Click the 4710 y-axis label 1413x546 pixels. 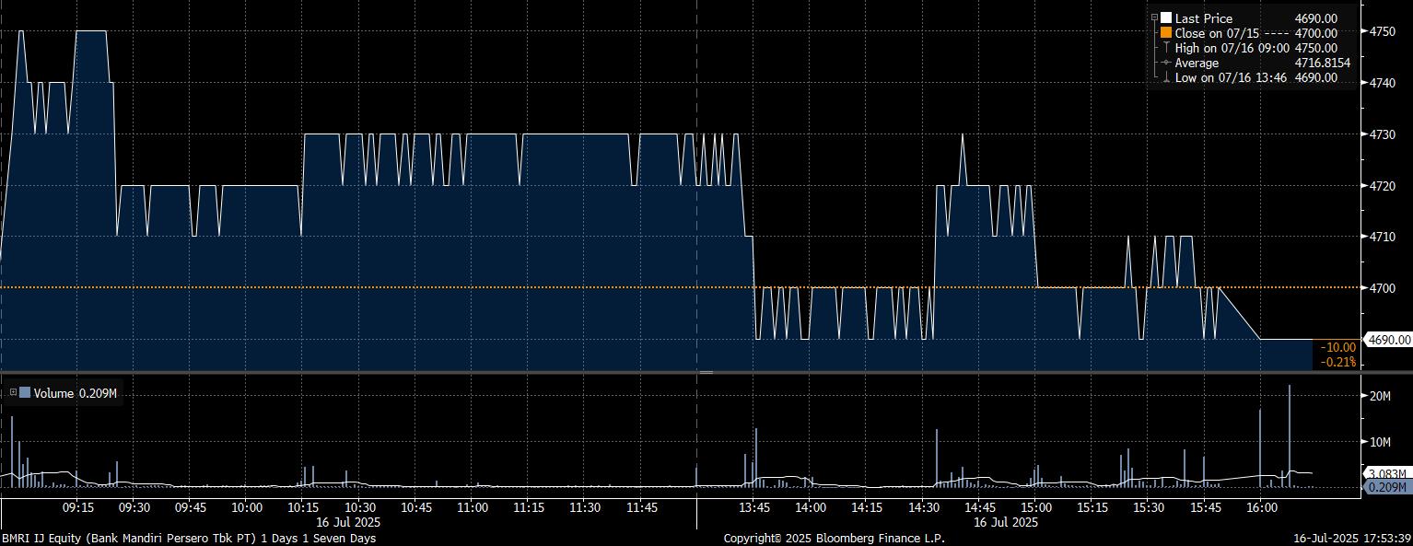[1384, 237]
